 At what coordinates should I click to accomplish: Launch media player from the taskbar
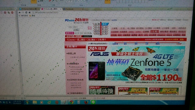41,102
